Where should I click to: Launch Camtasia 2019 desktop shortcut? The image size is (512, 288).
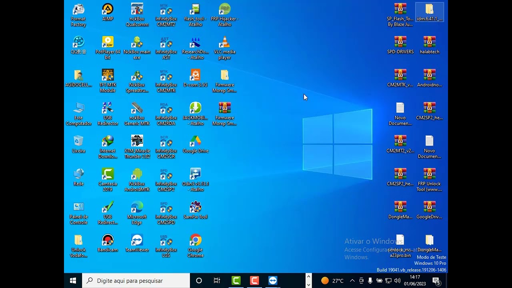coord(108,180)
